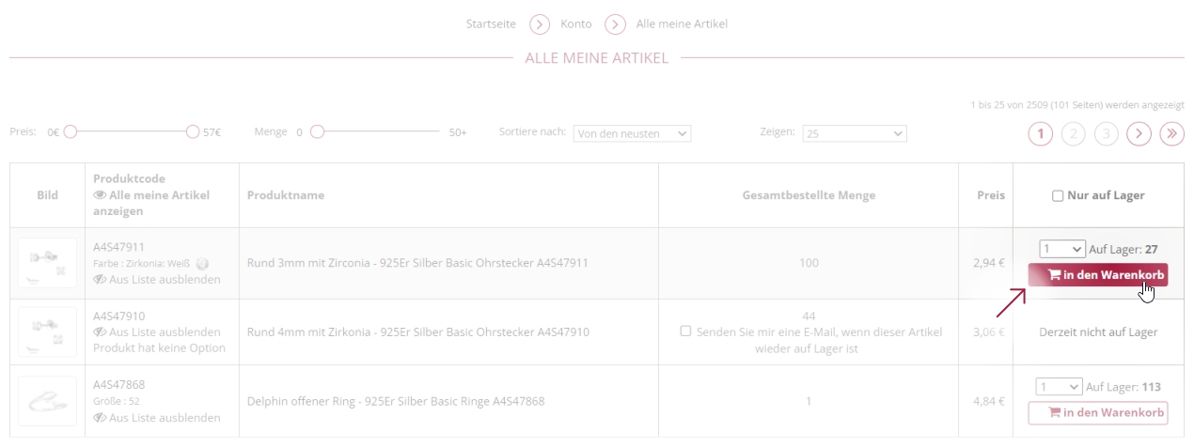The width and height of the screenshot is (1194, 447).
Task: Click the maximum price slider handle at 57€
Action: point(193,132)
